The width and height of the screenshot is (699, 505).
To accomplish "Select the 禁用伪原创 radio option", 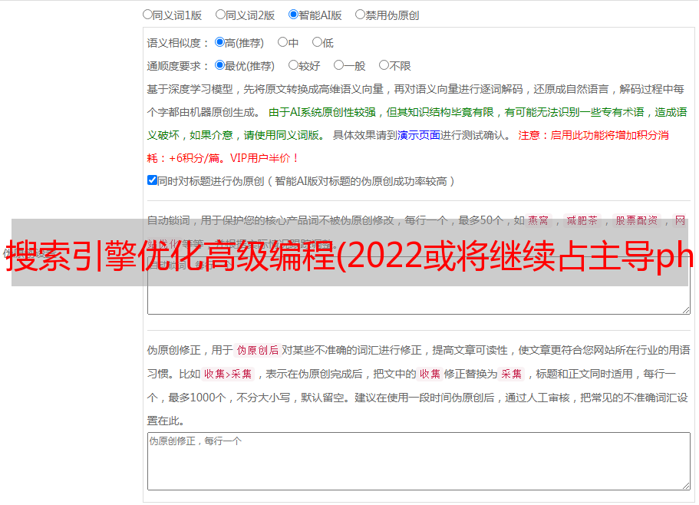I will [360, 15].
